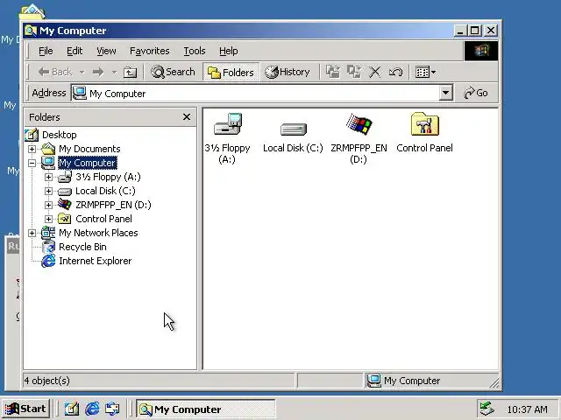Click the Start button

25,409
